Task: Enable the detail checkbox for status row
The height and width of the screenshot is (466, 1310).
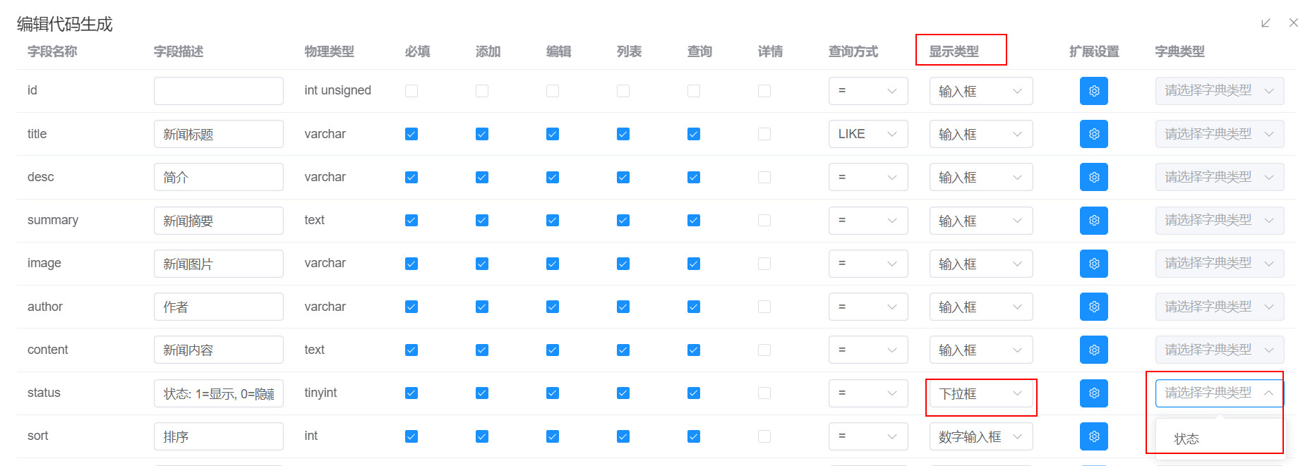Action: (x=764, y=393)
